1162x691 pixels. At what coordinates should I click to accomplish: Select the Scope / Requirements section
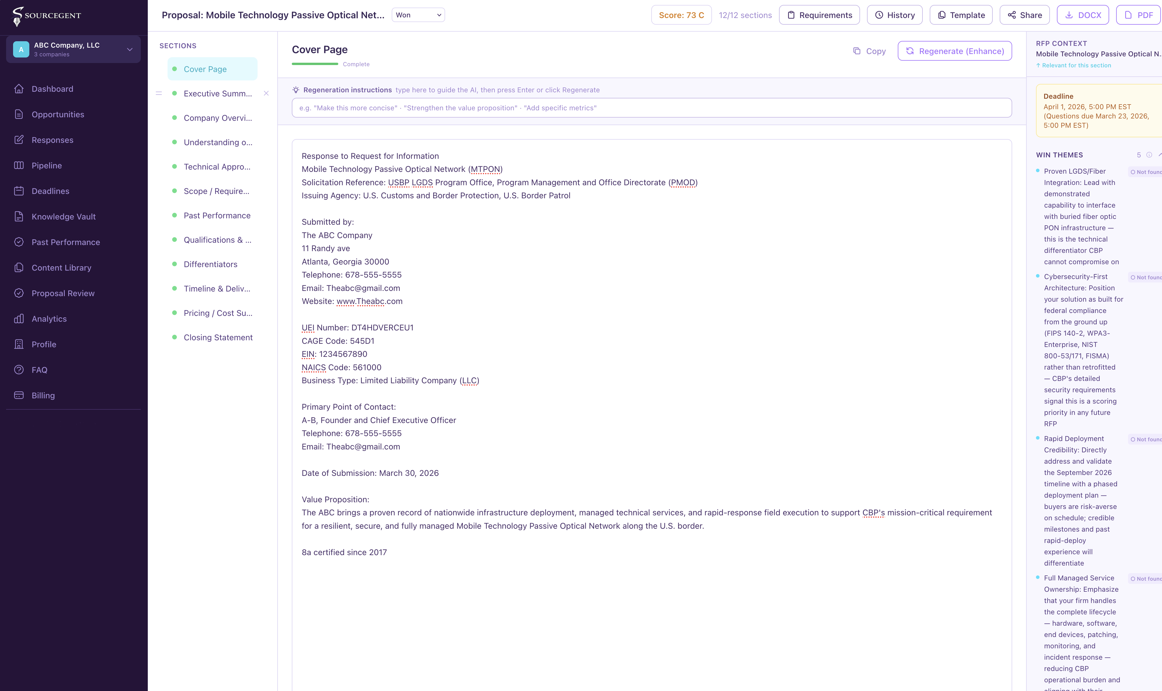tap(212, 191)
